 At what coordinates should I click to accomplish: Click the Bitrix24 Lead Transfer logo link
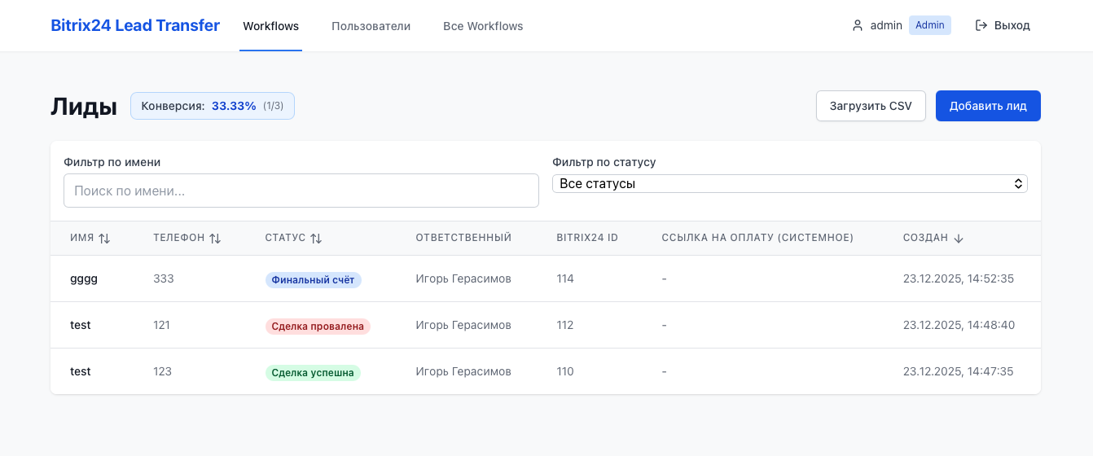click(135, 25)
